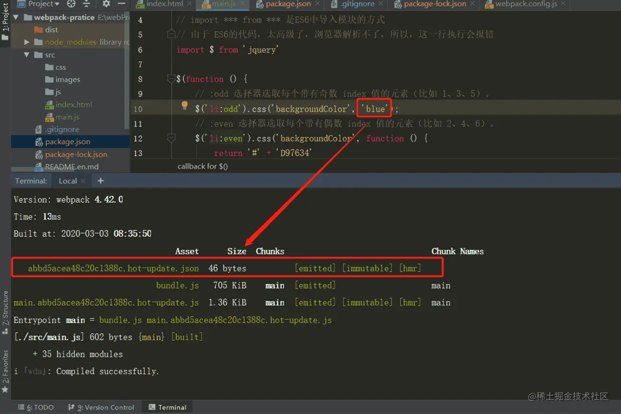Image resolution: width=621 pixels, height=414 pixels.
Task: Close the package-lock.json editor tab
Action: pos(473,4)
